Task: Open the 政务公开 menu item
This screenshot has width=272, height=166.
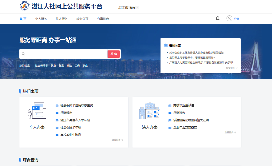Action: pos(82,19)
